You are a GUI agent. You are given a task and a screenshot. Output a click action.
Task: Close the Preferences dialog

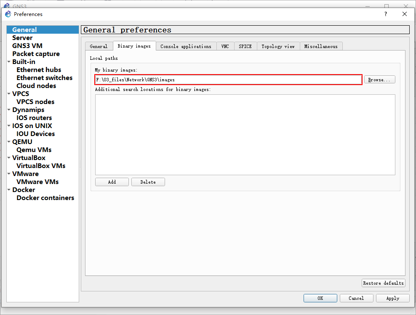(404, 14)
